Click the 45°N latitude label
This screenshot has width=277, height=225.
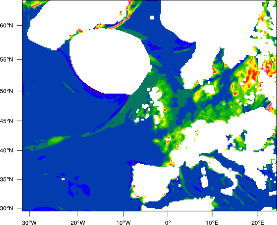[x=7, y=121]
